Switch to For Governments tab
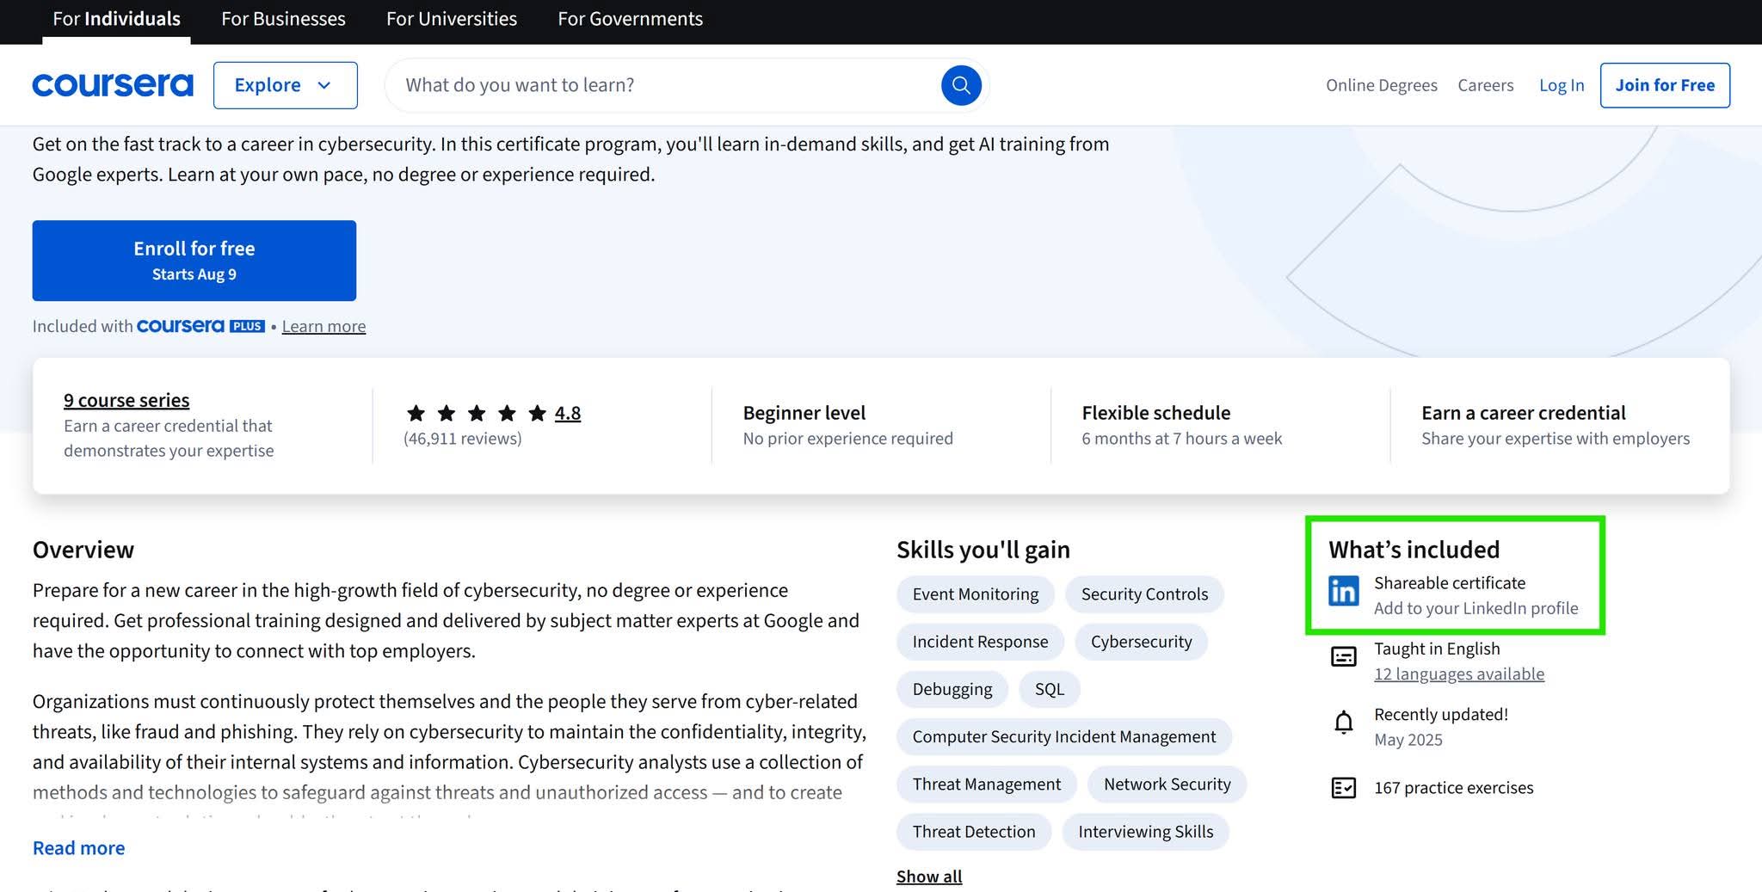The width and height of the screenshot is (1762, 892). click(630, 19)
